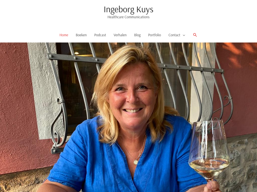Image resolution: width=257 pixels, height=192 pixels.
Task: Click the Ingeborg Kuys site title
Action: 128,9
